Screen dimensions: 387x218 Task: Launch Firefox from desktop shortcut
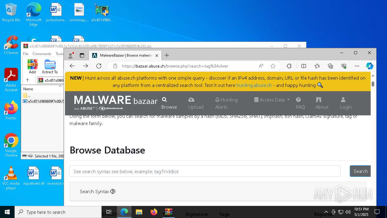click(x=11, y=111)
